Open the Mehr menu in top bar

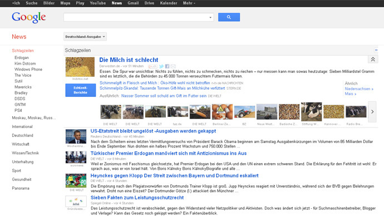(x=189, y=3)
